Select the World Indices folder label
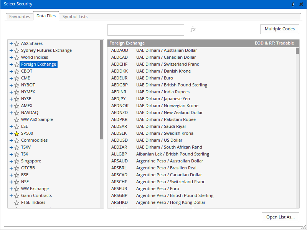Image resolution: width=307 pixels, height=230 pixels. click(x=35, y=57)
